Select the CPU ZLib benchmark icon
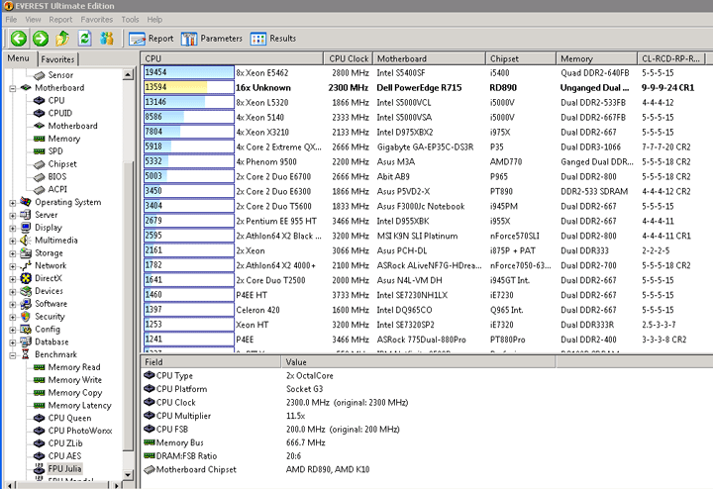Viewport: 713px width, 489px height. tap(40, 443)
